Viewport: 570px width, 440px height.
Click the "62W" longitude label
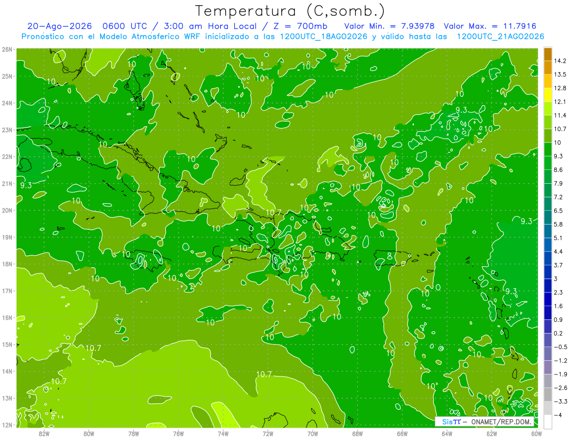pyautogui.click(x=492, y=434)
